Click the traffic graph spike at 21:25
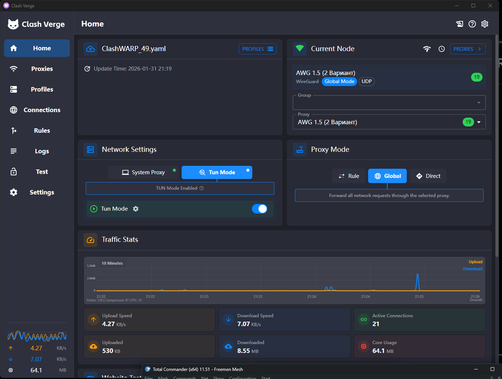Image resolution: width=502 pixels, height=379 pixels. [417, 282]
